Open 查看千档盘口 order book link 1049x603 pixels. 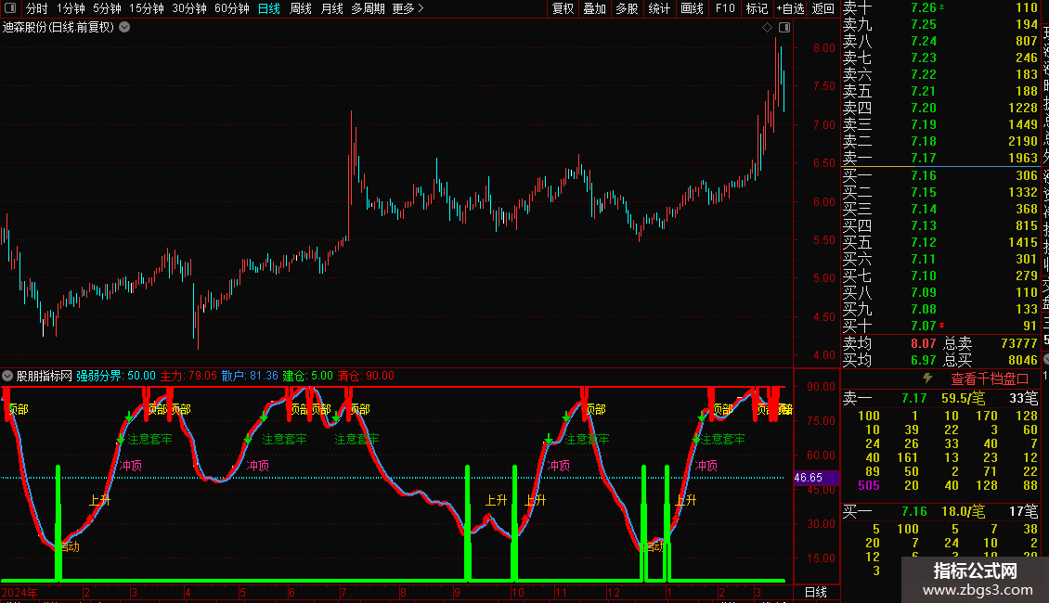click(991, 379)
